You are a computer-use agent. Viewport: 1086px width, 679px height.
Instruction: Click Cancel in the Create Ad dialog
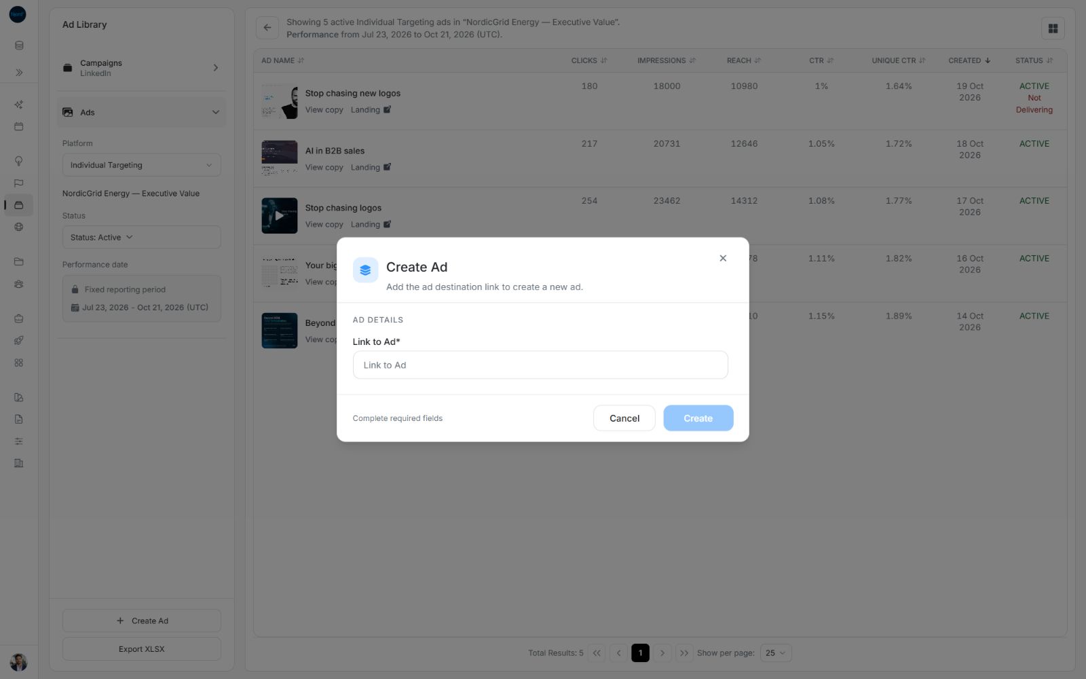pyautogui.click(x=624, y=418)
